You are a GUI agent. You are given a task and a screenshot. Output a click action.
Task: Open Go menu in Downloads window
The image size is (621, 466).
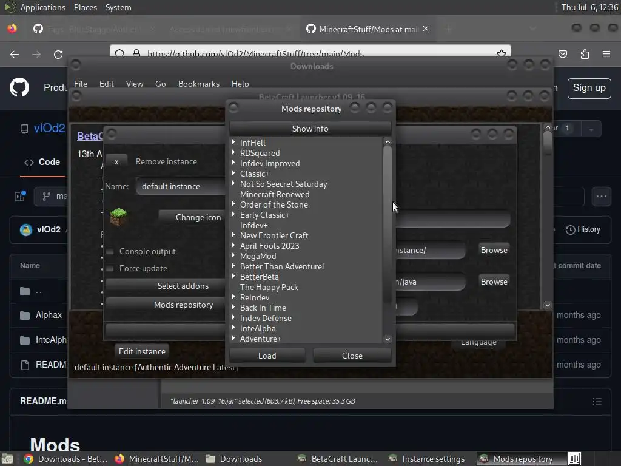pyautogui.click(x=160, y=84)
